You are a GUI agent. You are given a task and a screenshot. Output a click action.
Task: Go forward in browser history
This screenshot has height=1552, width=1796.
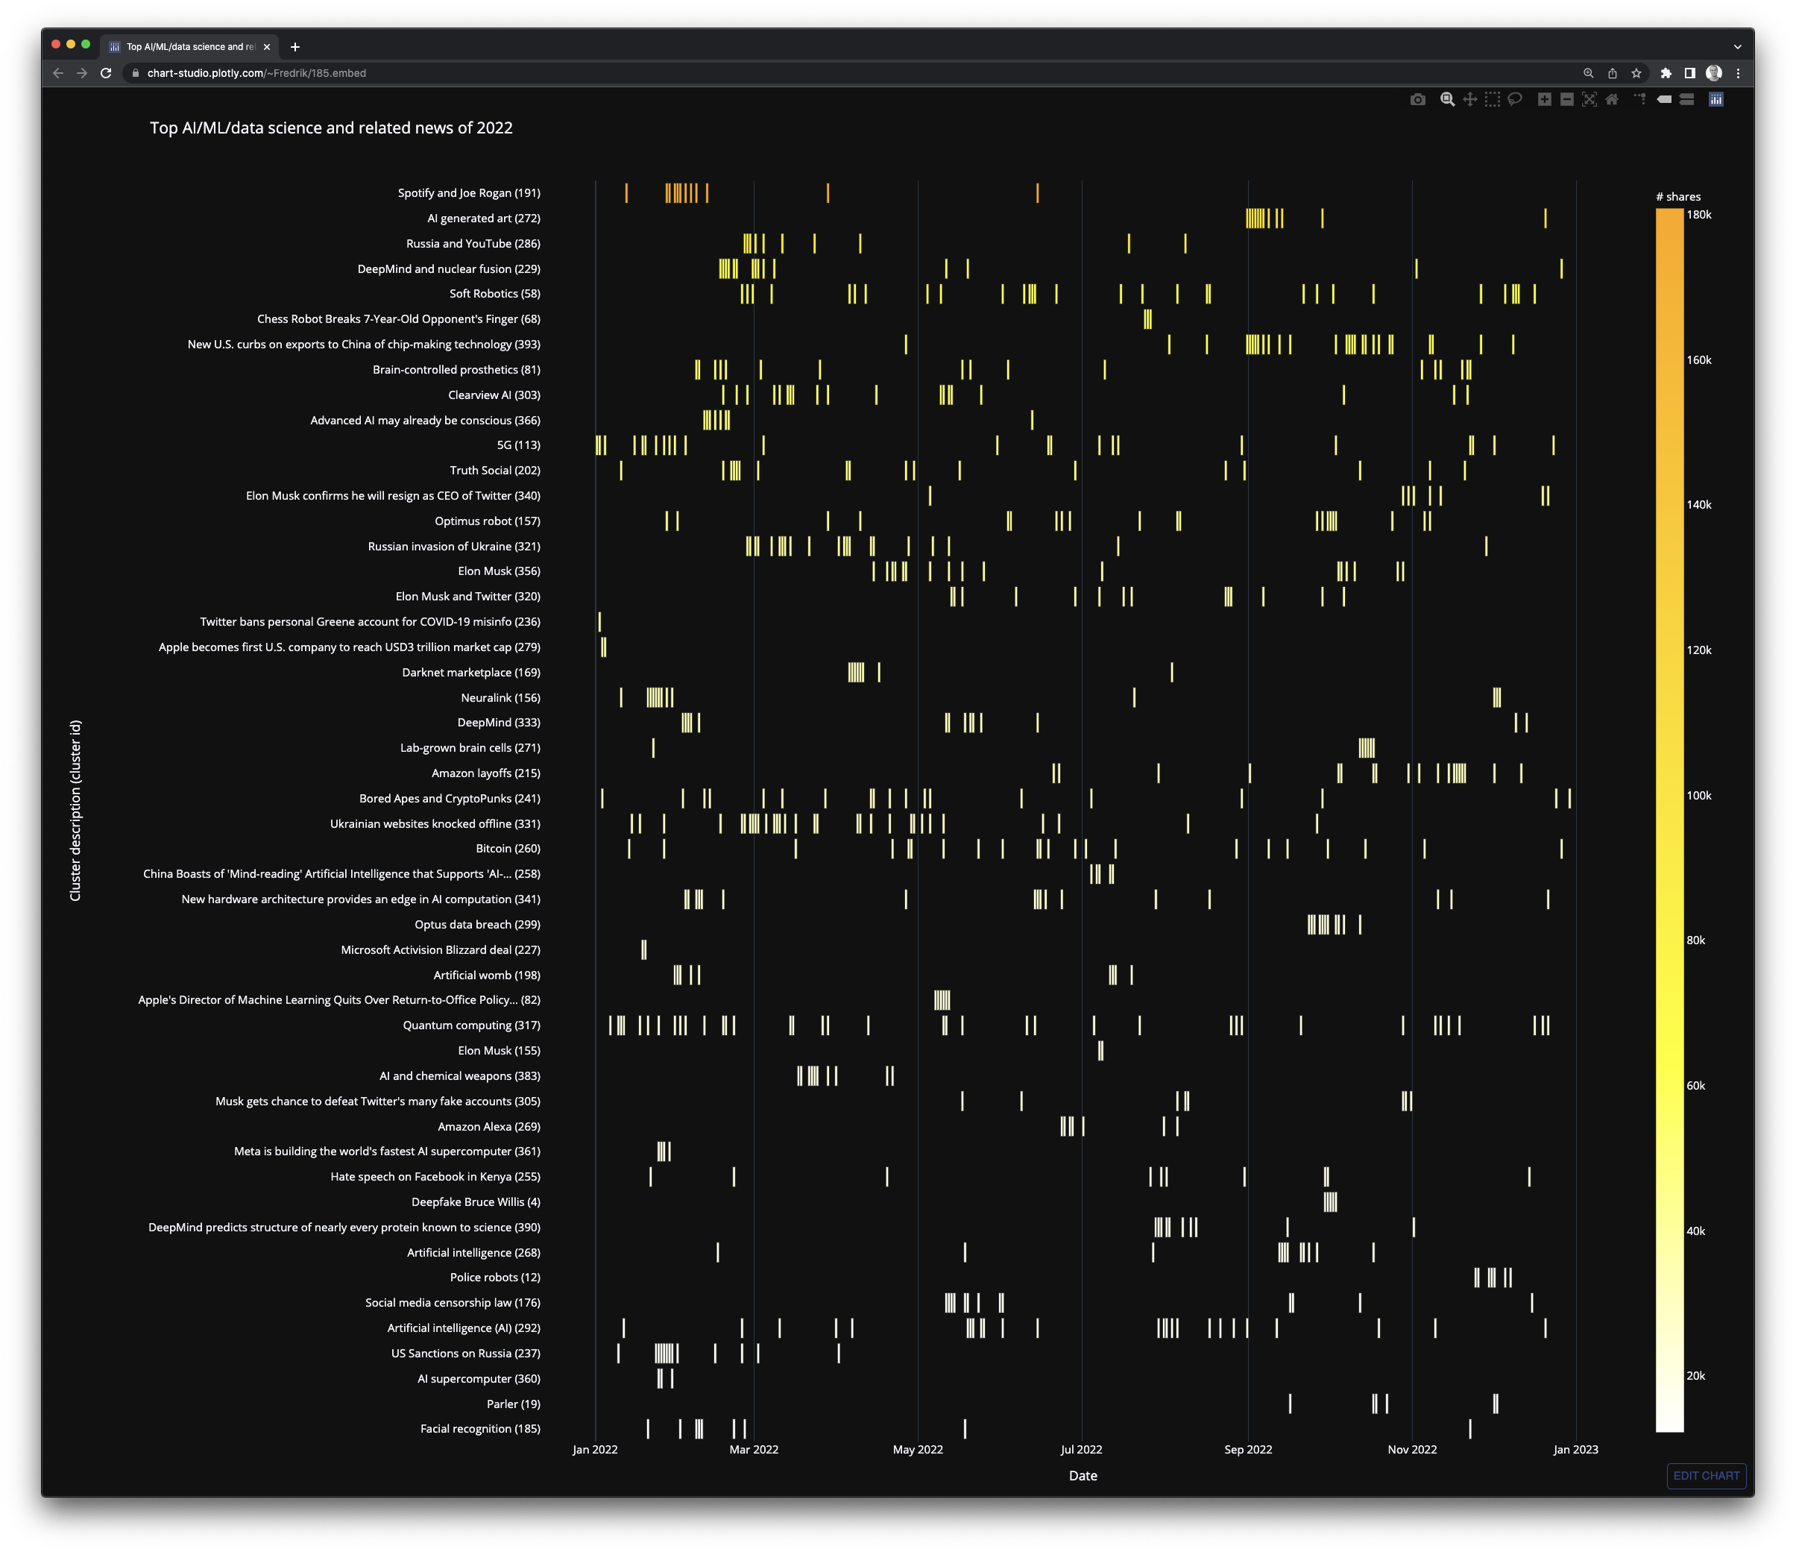pos(82,74)
